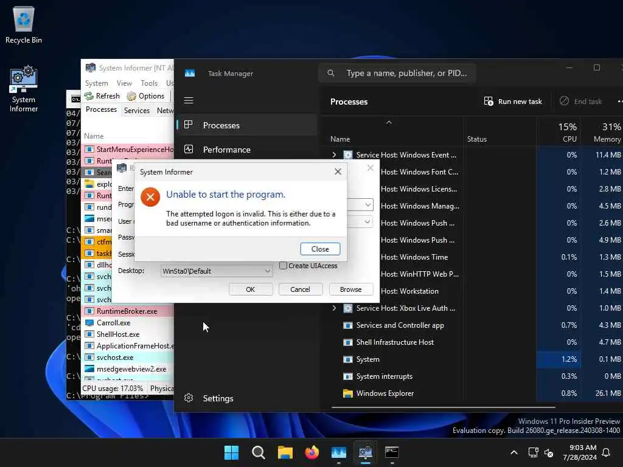
Task: Click the muted volume tray icon
Action: pos(549,452)
